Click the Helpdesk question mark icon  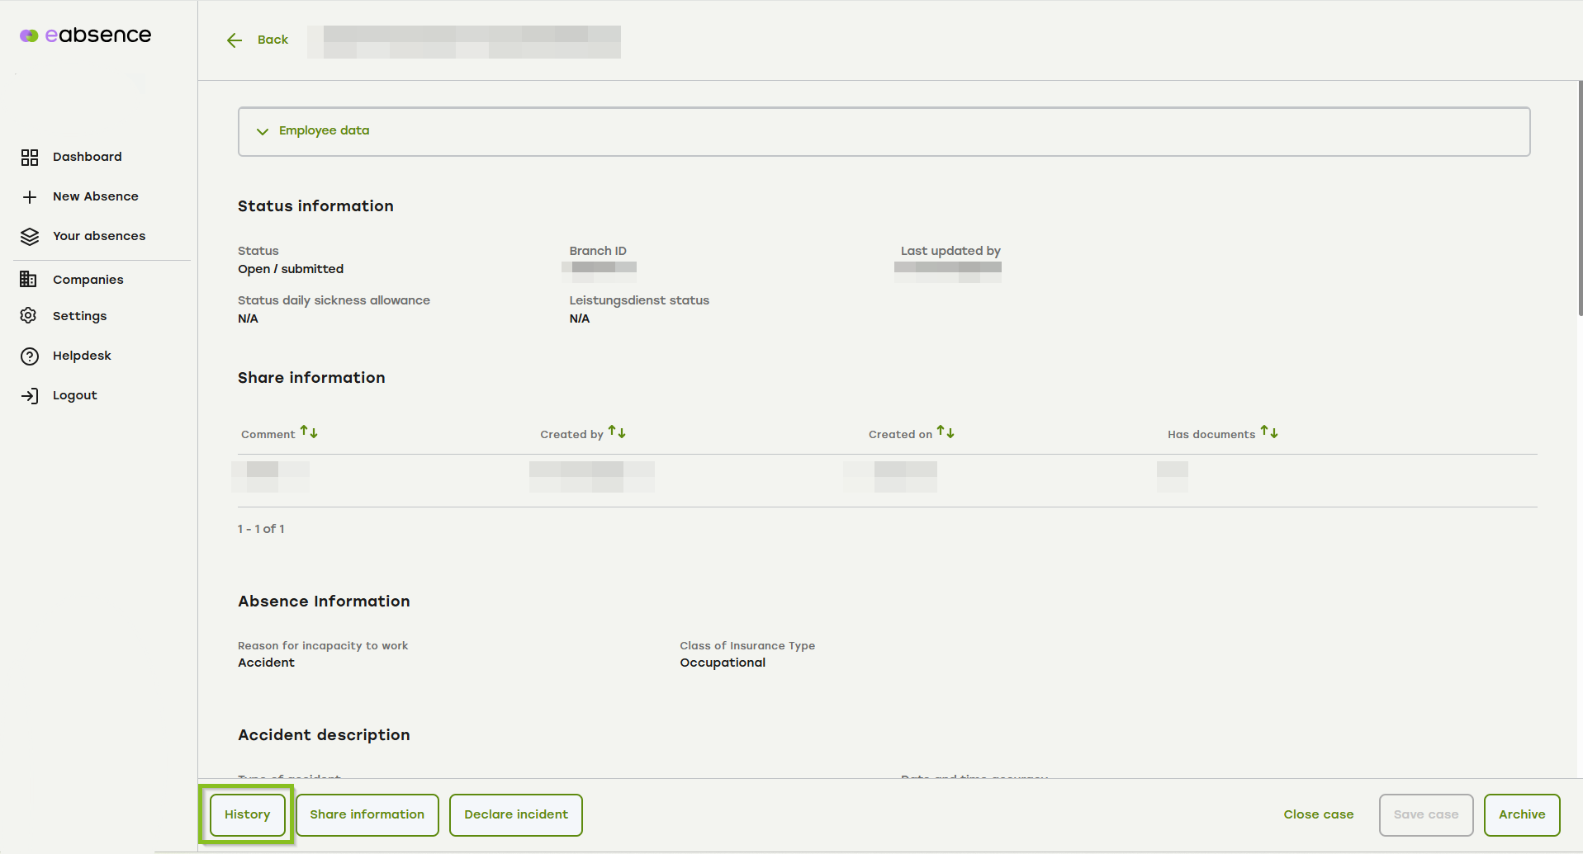pos(30,356)
